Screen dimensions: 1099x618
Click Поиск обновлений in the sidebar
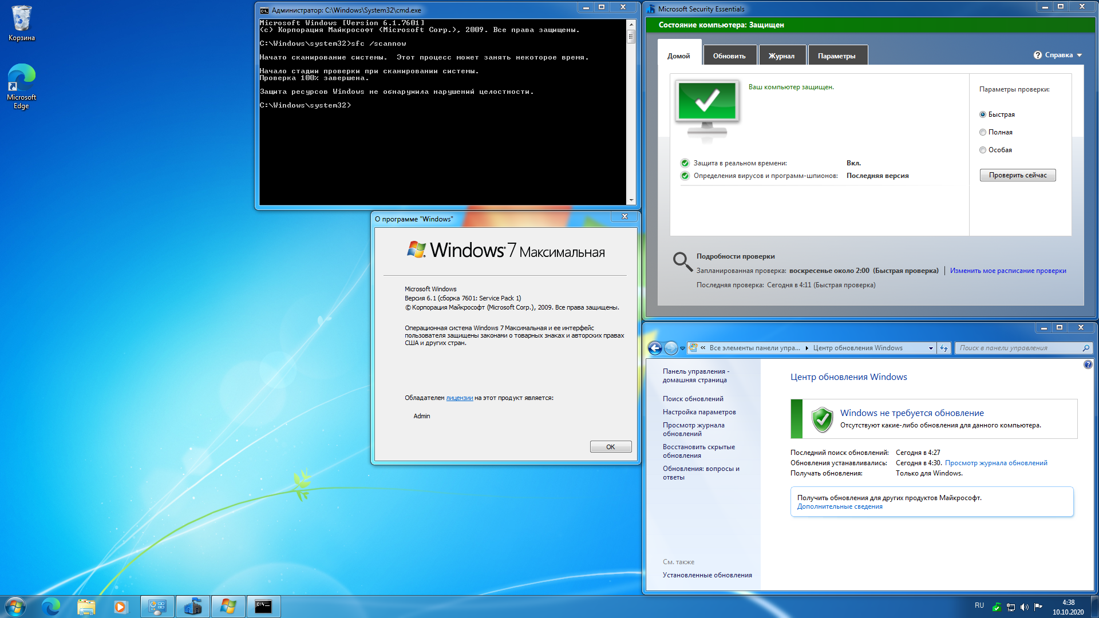pyautogui.click(x=693, y=399)
